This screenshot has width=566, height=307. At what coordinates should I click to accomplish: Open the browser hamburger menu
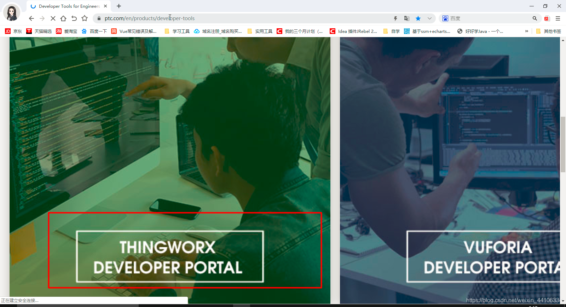[558, 18]
